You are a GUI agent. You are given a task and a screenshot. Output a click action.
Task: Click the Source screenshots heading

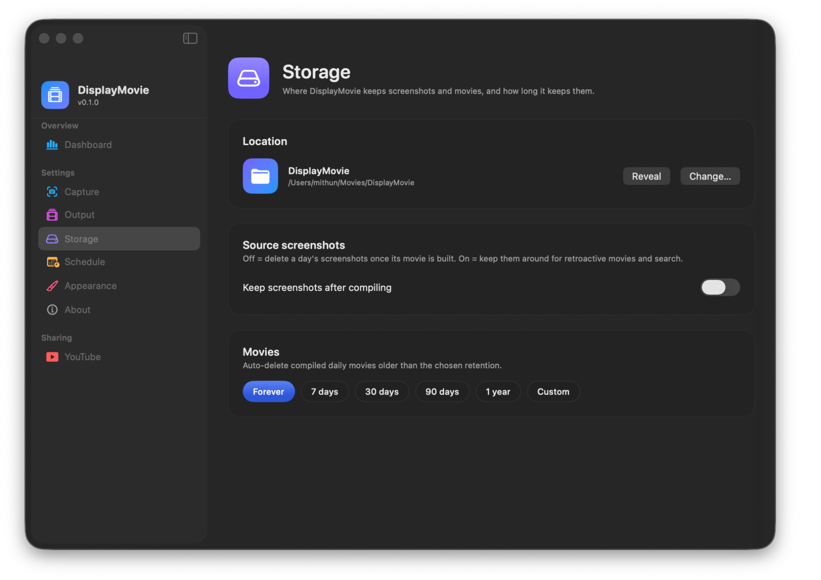[x=294, y=245]
